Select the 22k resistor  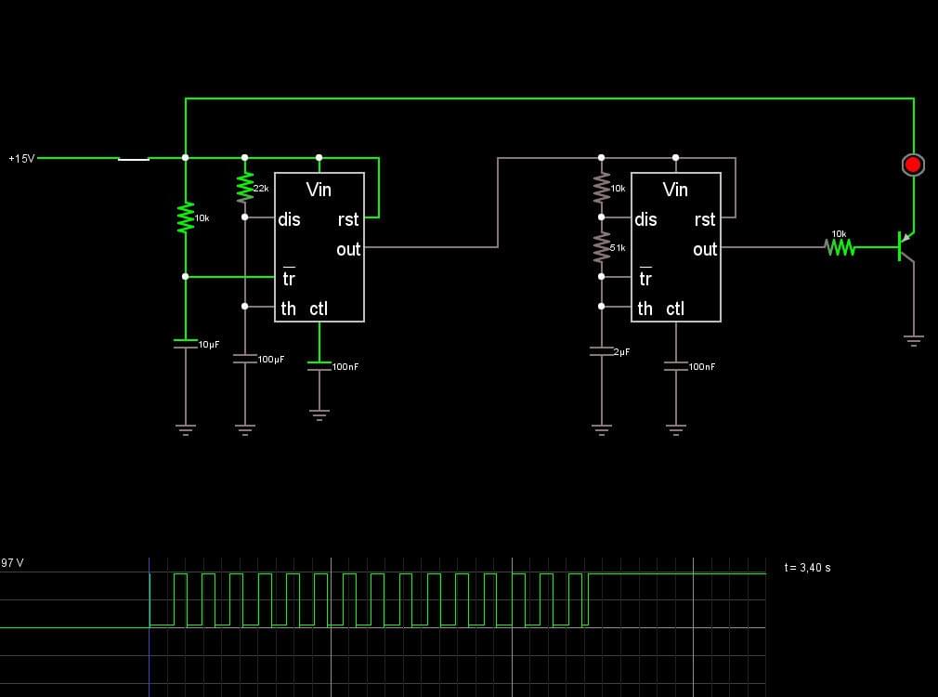(x=245, y=188)
